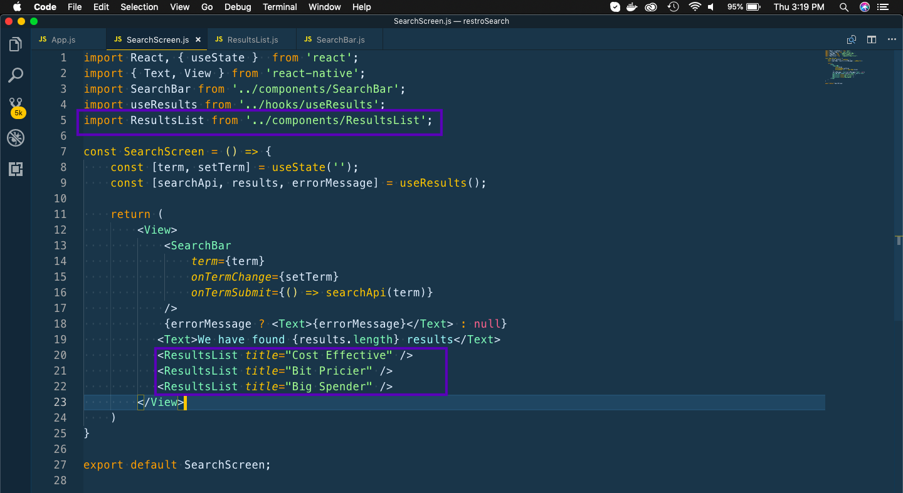Click the checkmark badge menu bar icon
Image resolution: width=903 pixels, height=493 pixels.
tap(615, 7)
